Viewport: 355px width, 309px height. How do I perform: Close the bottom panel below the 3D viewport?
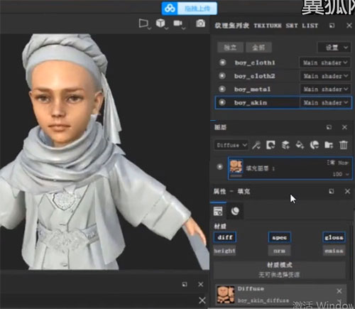point(200,284)
